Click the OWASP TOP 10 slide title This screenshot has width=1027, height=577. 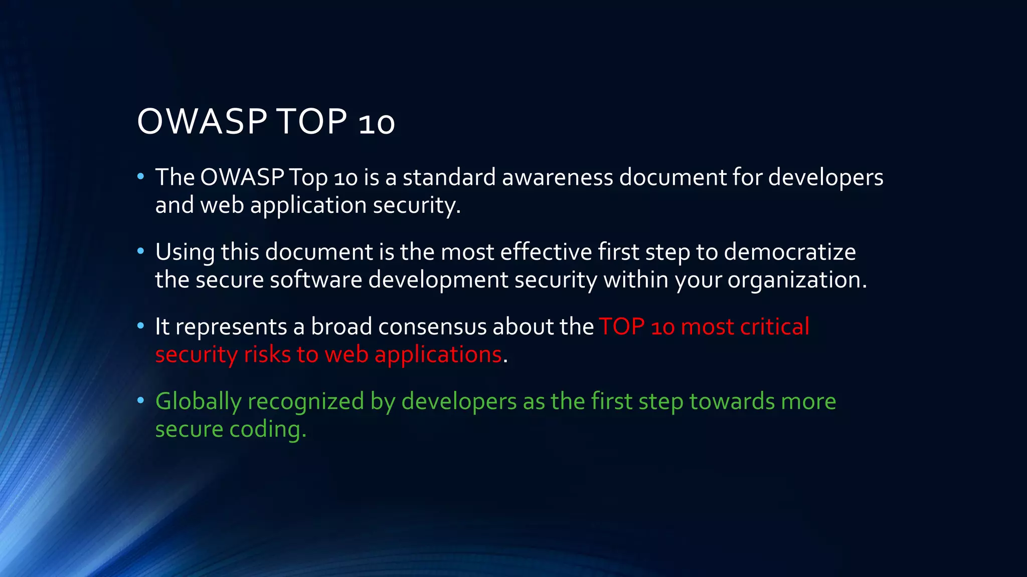tap(266, 122)
